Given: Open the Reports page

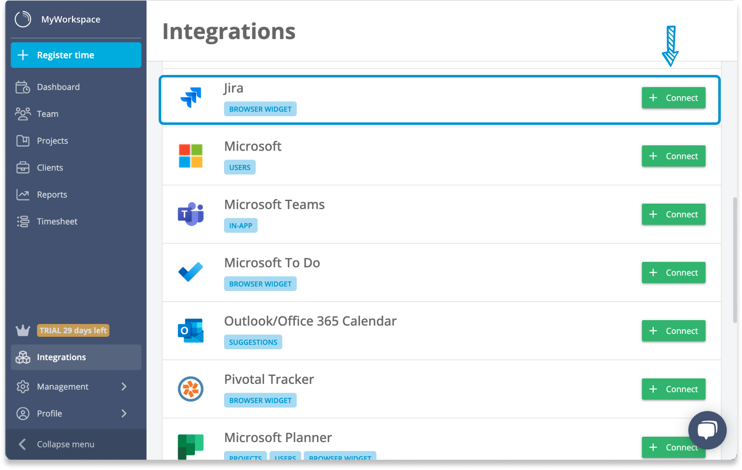Looking at the screenshot, I should [x=76, y=194].
